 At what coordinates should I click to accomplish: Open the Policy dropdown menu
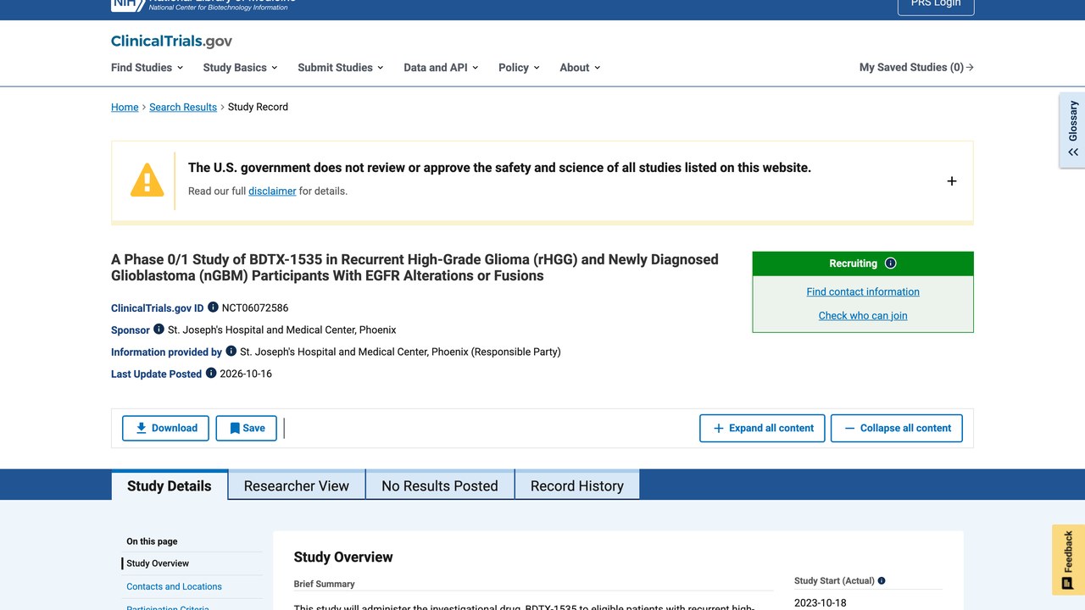pyautogui.click(x=519, y=68)
